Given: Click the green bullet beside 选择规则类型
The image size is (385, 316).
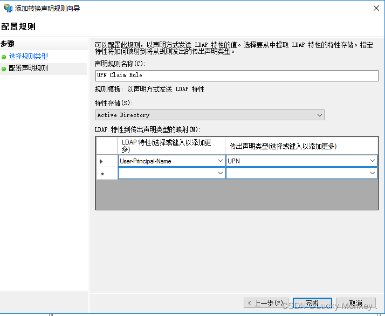Looking at the screenshot, I should (x=4, y=57).
